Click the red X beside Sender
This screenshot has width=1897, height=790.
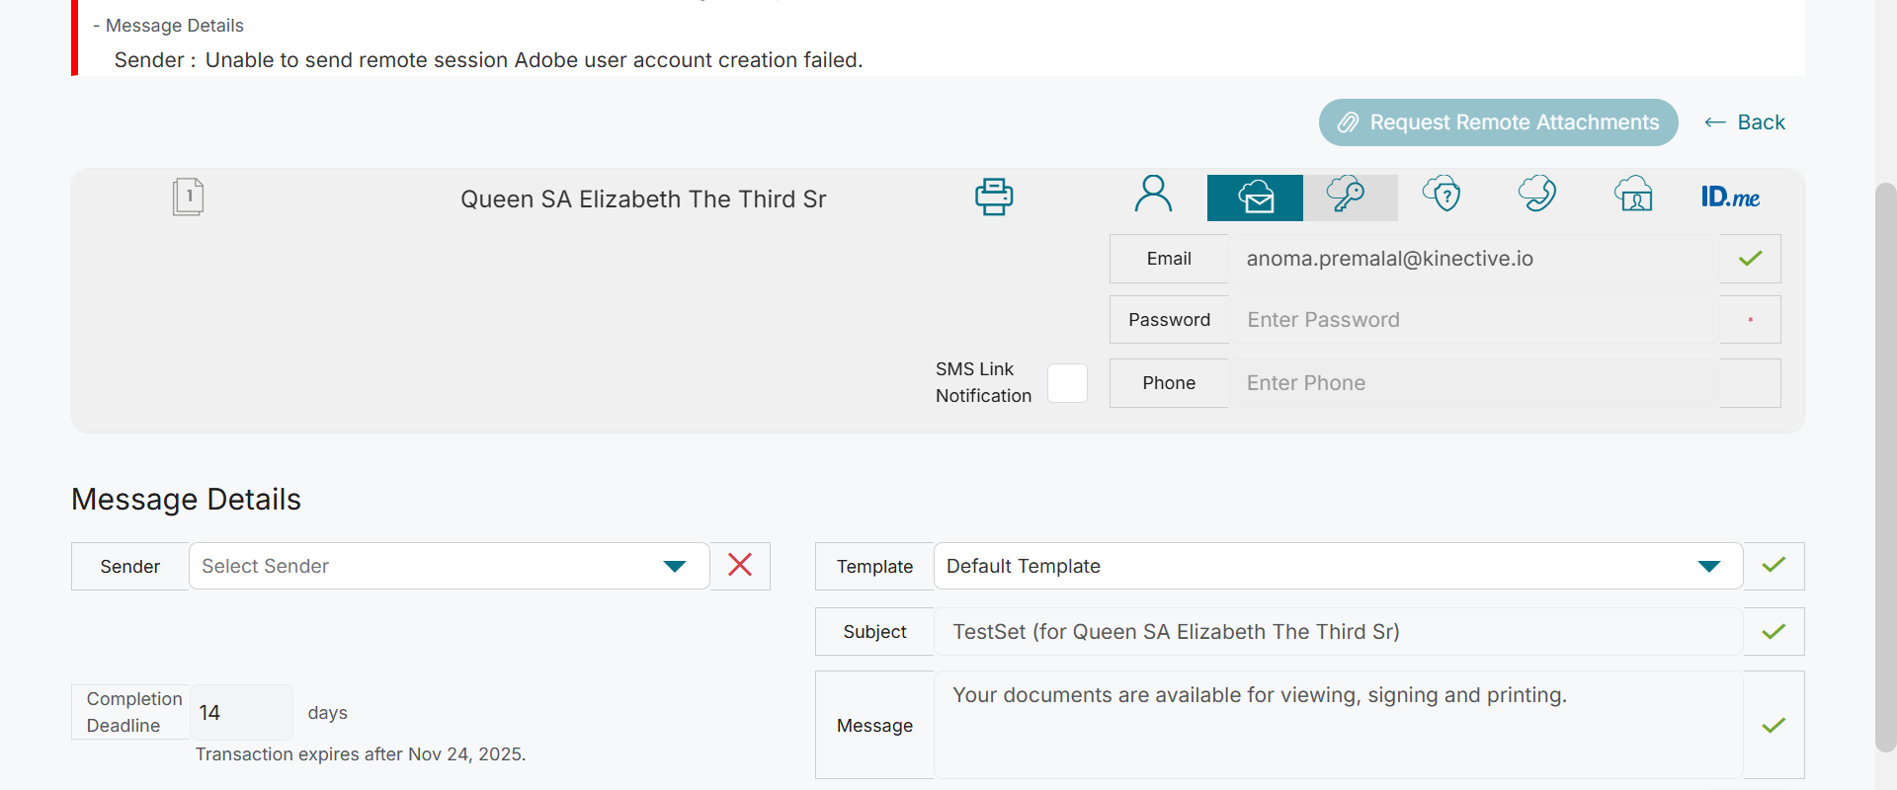[x=740, y=565]
